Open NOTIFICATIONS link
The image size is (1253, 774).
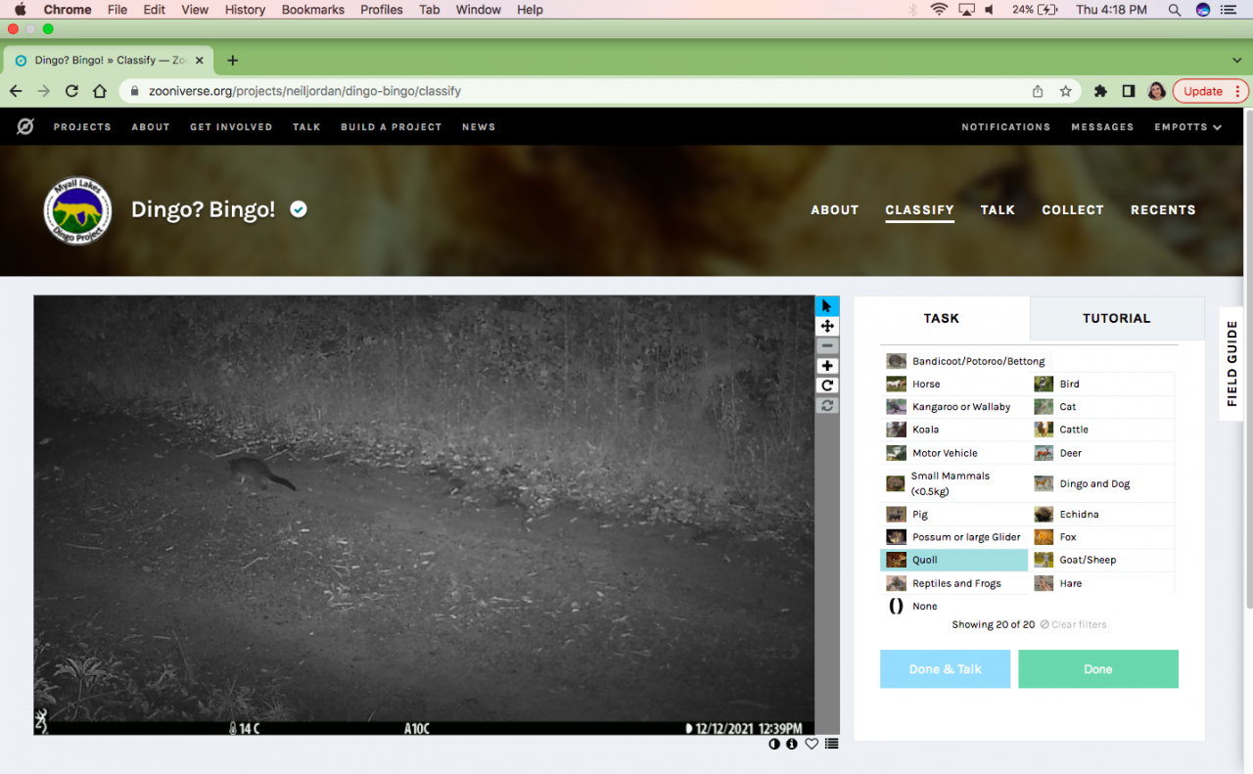1005,127
